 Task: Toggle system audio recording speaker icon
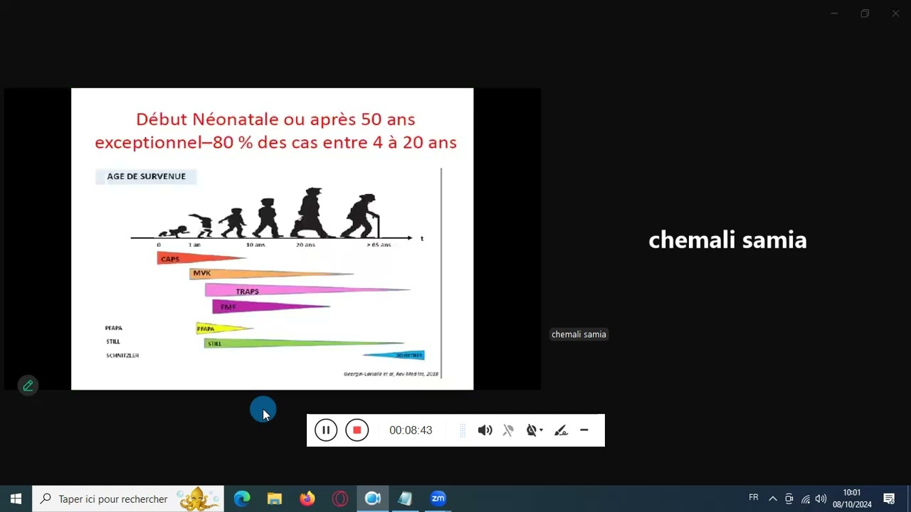(x=485, y=430)
